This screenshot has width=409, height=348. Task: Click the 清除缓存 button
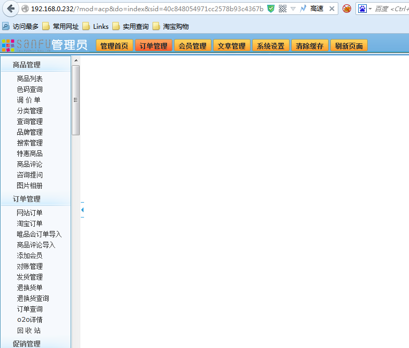pyautogui.click(x=309, y=46)
